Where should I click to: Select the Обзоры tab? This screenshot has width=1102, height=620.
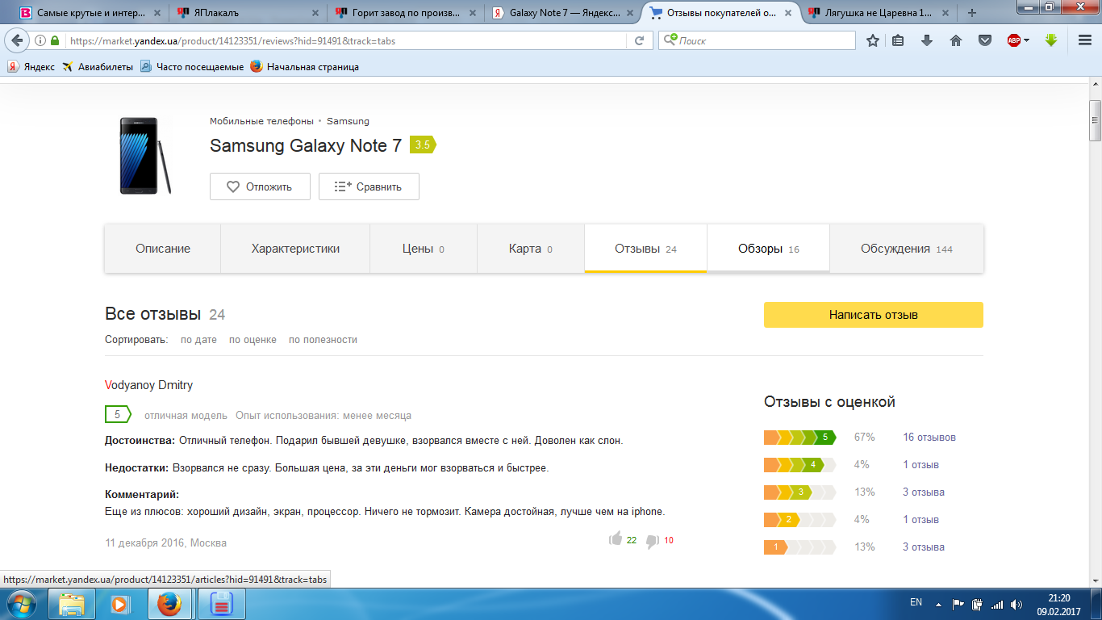(x=769, y=249)
